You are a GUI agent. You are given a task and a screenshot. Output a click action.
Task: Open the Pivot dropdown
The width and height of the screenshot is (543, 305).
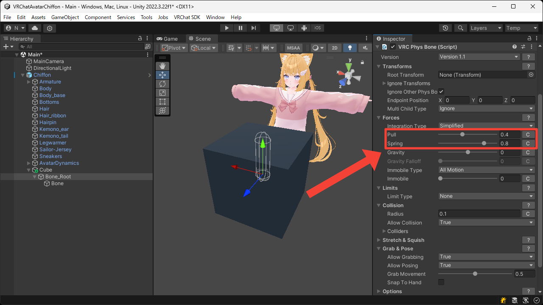click(174, 48)
